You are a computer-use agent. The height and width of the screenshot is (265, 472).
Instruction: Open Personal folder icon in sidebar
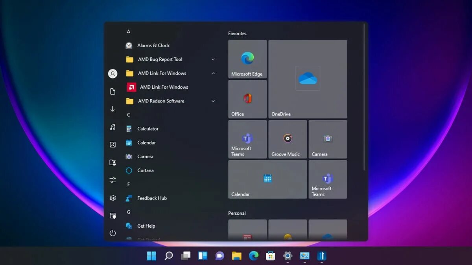pos(112,163)
